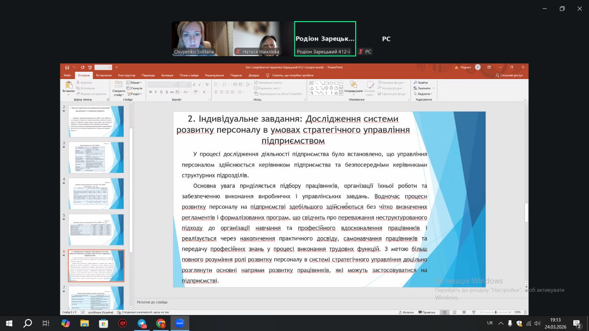This screenshot has width=589, height=331.
Task: Click the Скинути (Reset) slide button
Action: 134,88
